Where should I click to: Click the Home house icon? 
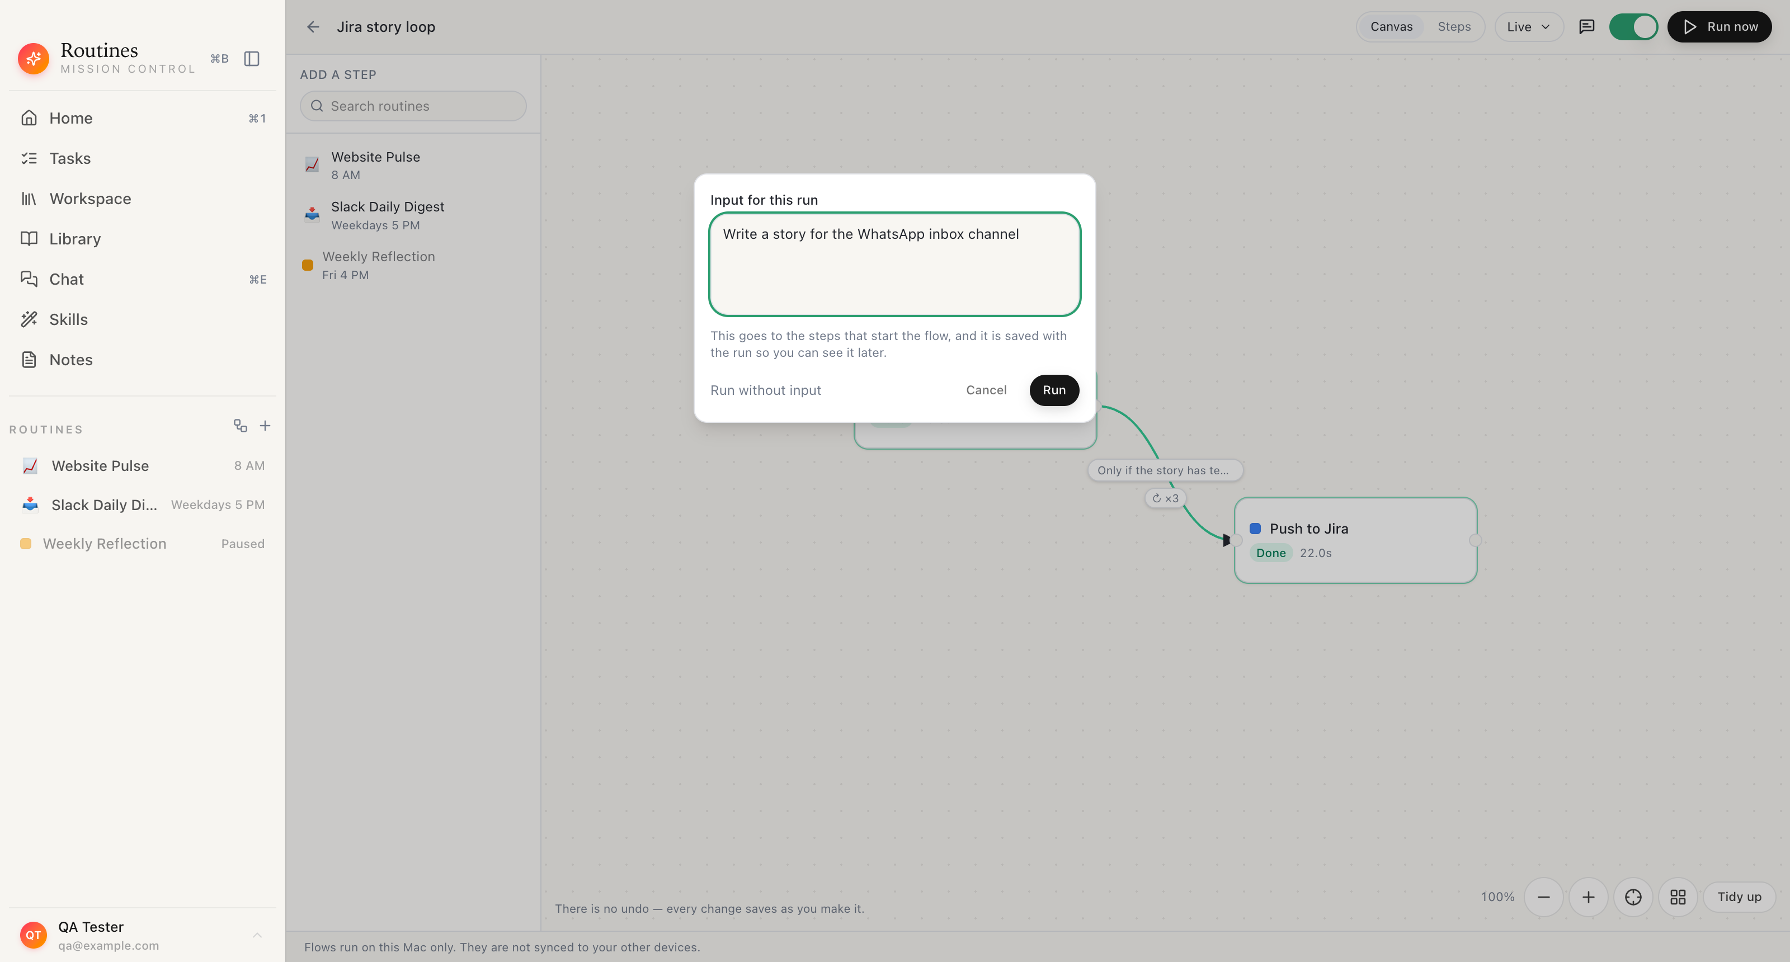29,118
